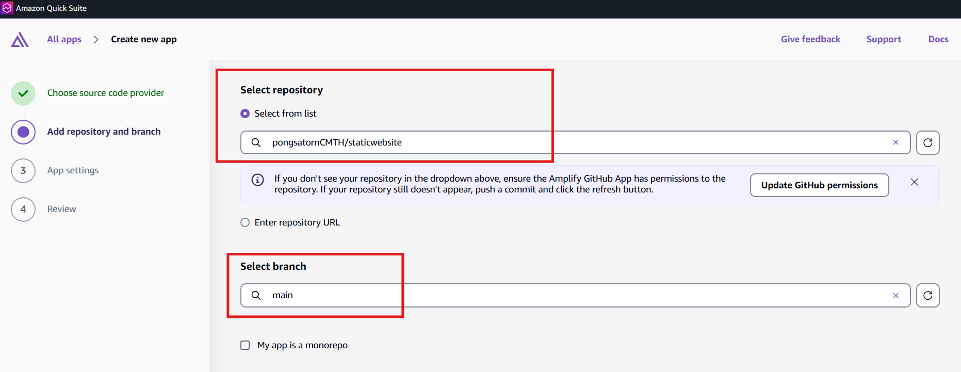This screenshot has width=961, height=372.
Task: Clear the selected repository field
Action: (895, 143)
